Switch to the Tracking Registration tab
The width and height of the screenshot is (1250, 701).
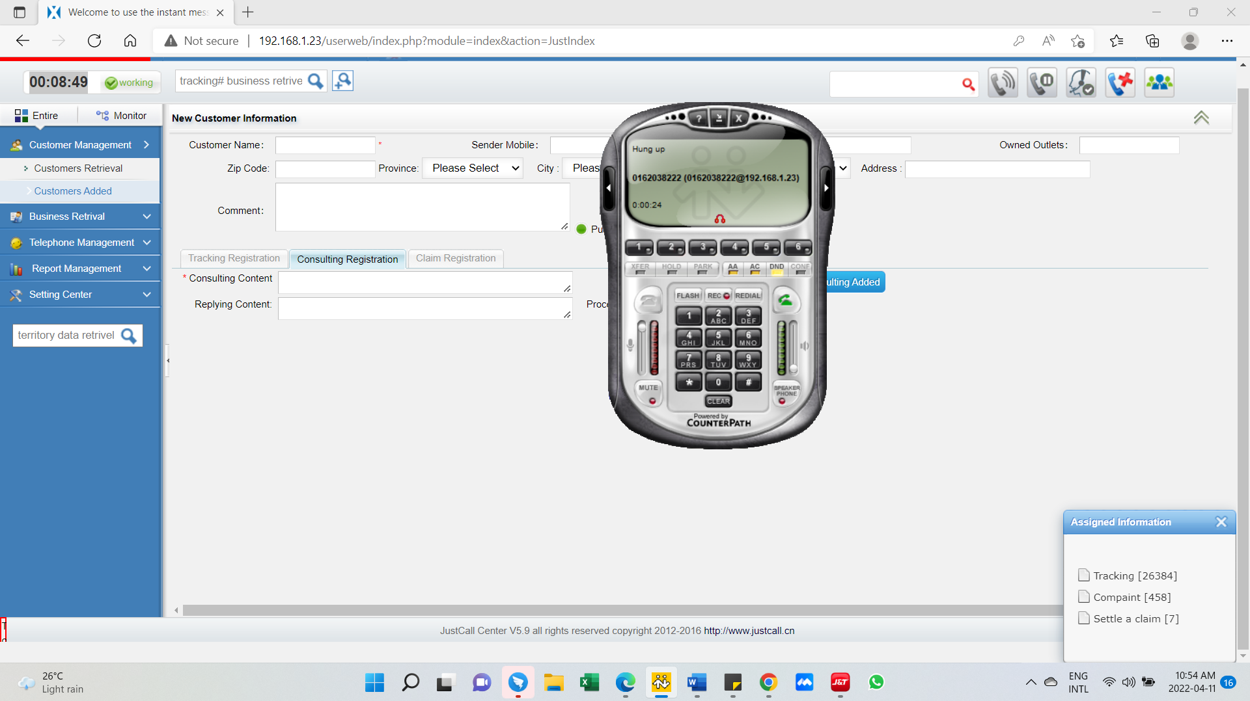234,258
